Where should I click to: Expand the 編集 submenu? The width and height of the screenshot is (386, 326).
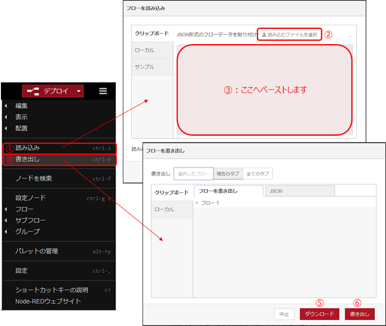[x=22, y=106]
